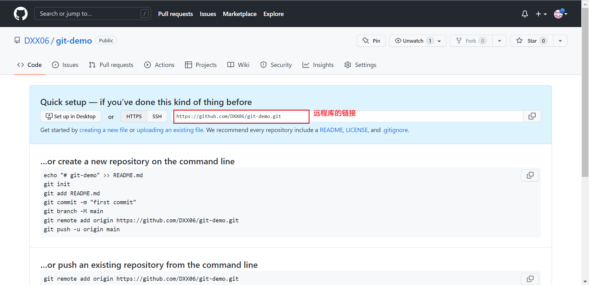Open Issues in the top navigation
Image resolution: width=589 pixels, height=285 pixels.
[x=208, y=14]
